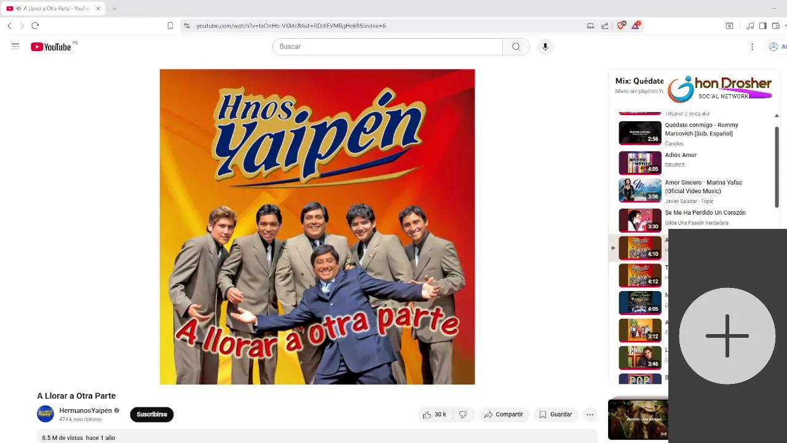The width and height of the screenshot is (787, 443).
Task: Click the share page icon in address bar
Action: click(x=605, y=26)
